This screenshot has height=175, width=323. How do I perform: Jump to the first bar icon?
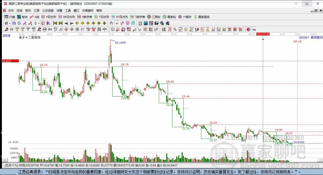(55, 23)
